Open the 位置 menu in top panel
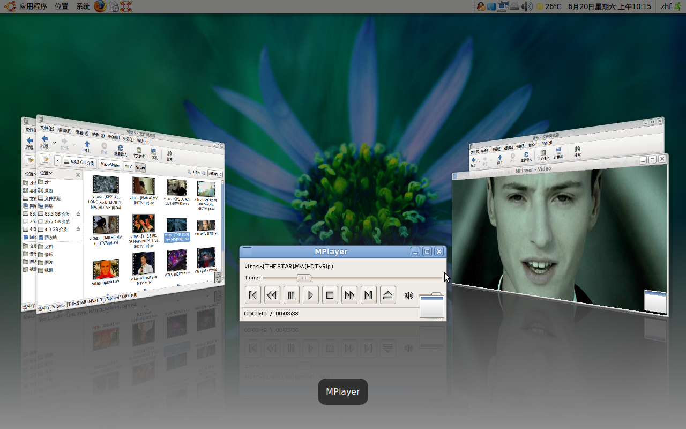Viewport: 686px width, 429px height. pyautogui.click(x=62, y=6)
